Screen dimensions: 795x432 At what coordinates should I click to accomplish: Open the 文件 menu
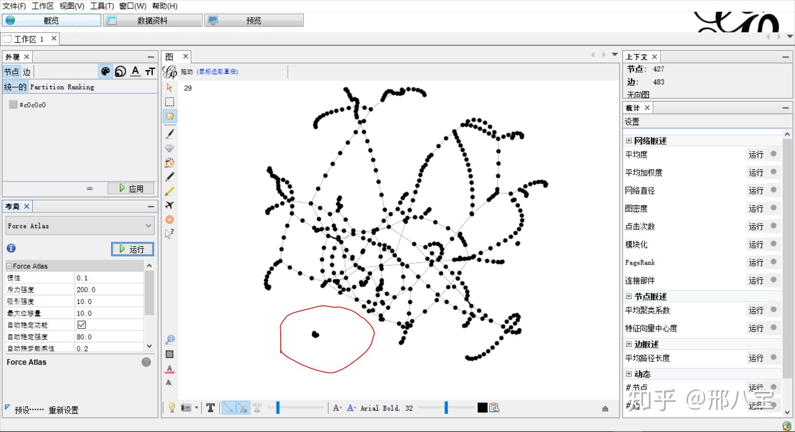tap(14, 6)
